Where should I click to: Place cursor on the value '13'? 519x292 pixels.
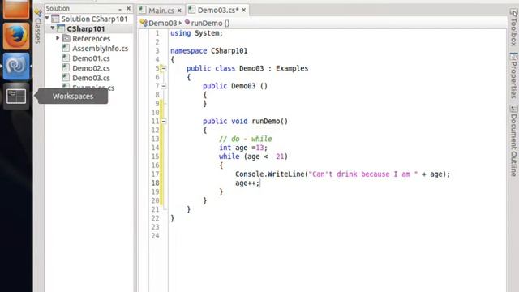tap(259, 148)
